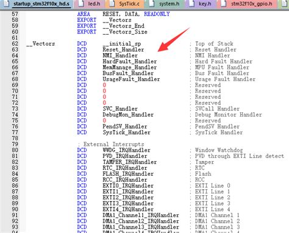Click the EXPORT keyword on line 58
This screenshot has width=289, height=233.
[87, 20]
